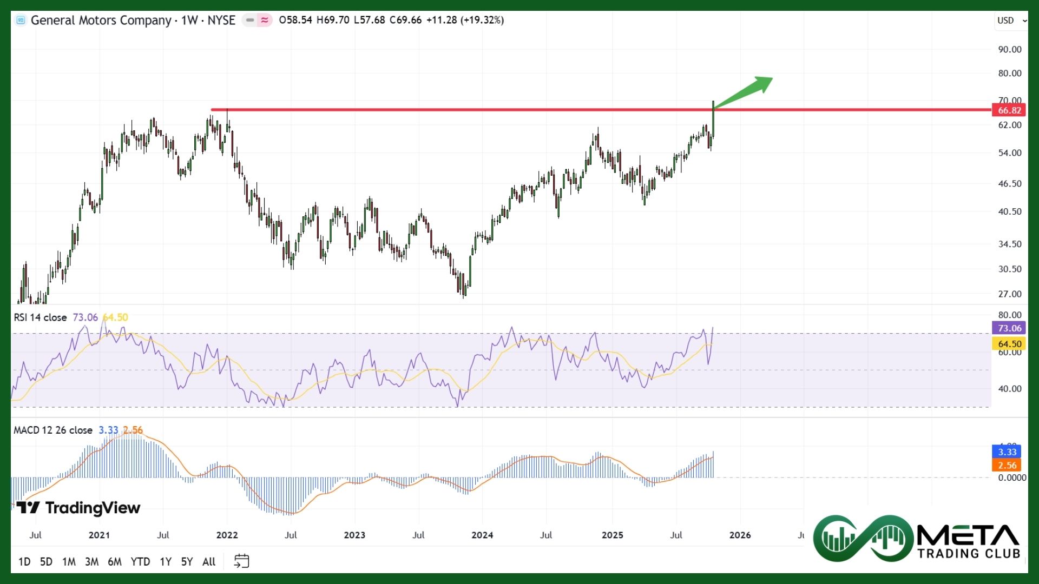Screen dimensions: 1039x584
Task: Switch to the YTD time range
Action: coord(140,562)
